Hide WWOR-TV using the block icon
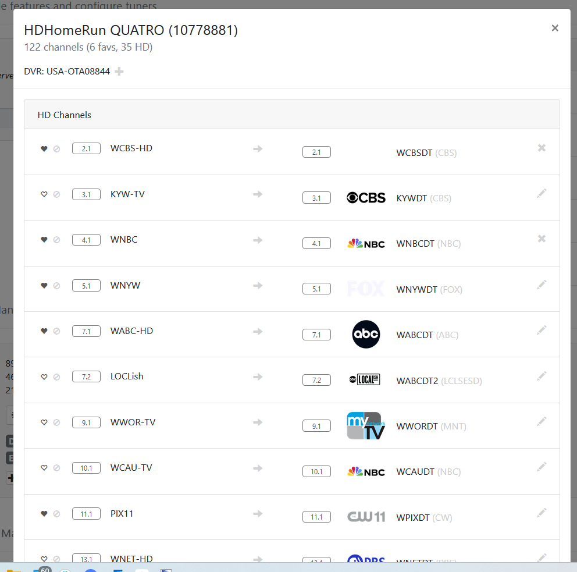Image resolution: width=577 pixels, height=572 pixels. [56, 422]
